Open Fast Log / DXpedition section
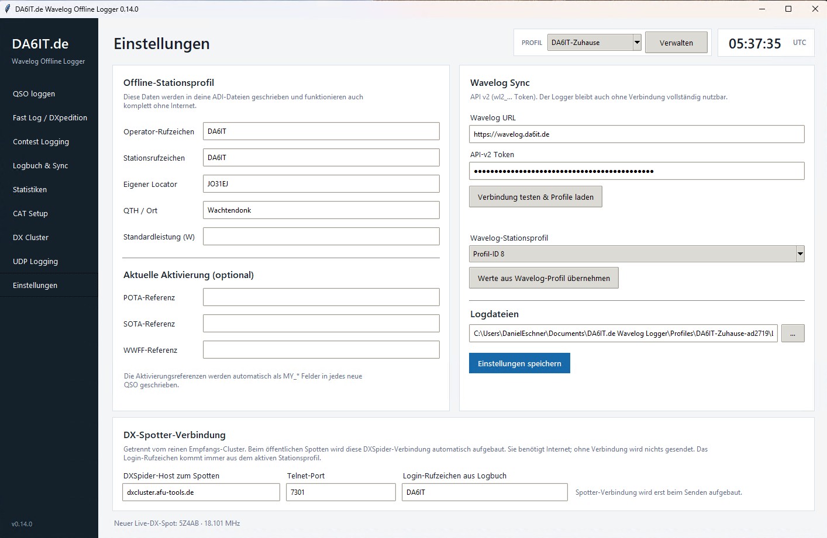 tap(49, 117)
